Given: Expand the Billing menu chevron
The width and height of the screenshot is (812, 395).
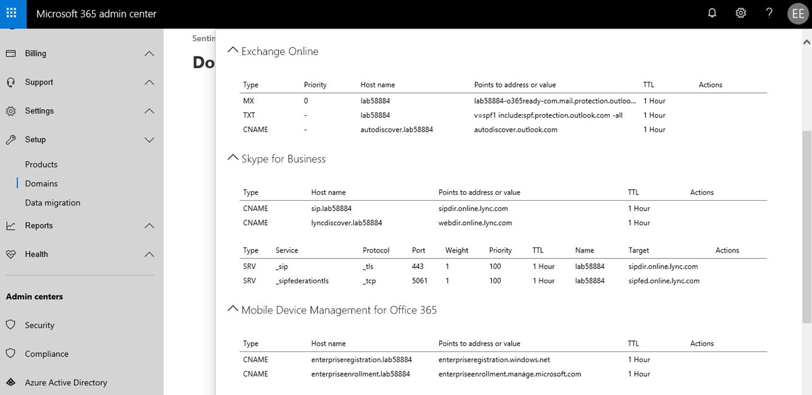Looking at the screenshot, I should pyautogui.click(x=149, y=54).
